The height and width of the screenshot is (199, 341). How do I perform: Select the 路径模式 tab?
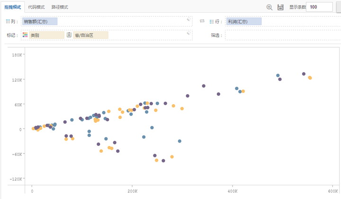point(60,7)
